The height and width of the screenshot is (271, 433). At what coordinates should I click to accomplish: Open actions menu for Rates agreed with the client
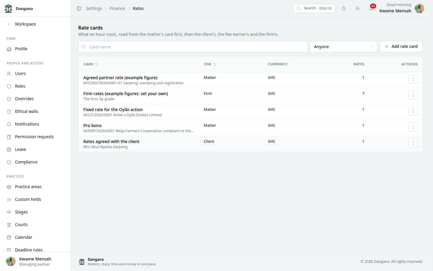click(x=413, y=143)
